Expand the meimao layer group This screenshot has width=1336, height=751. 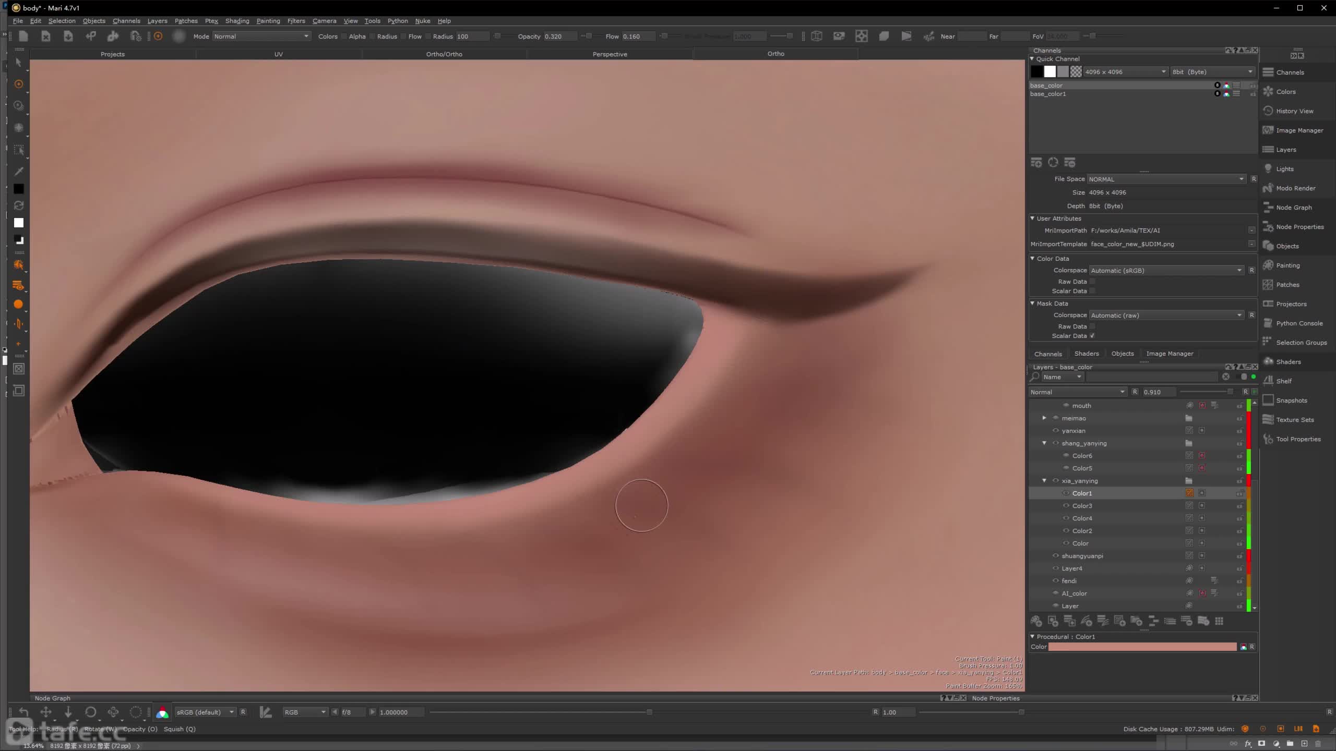(x=1044, y=418)
